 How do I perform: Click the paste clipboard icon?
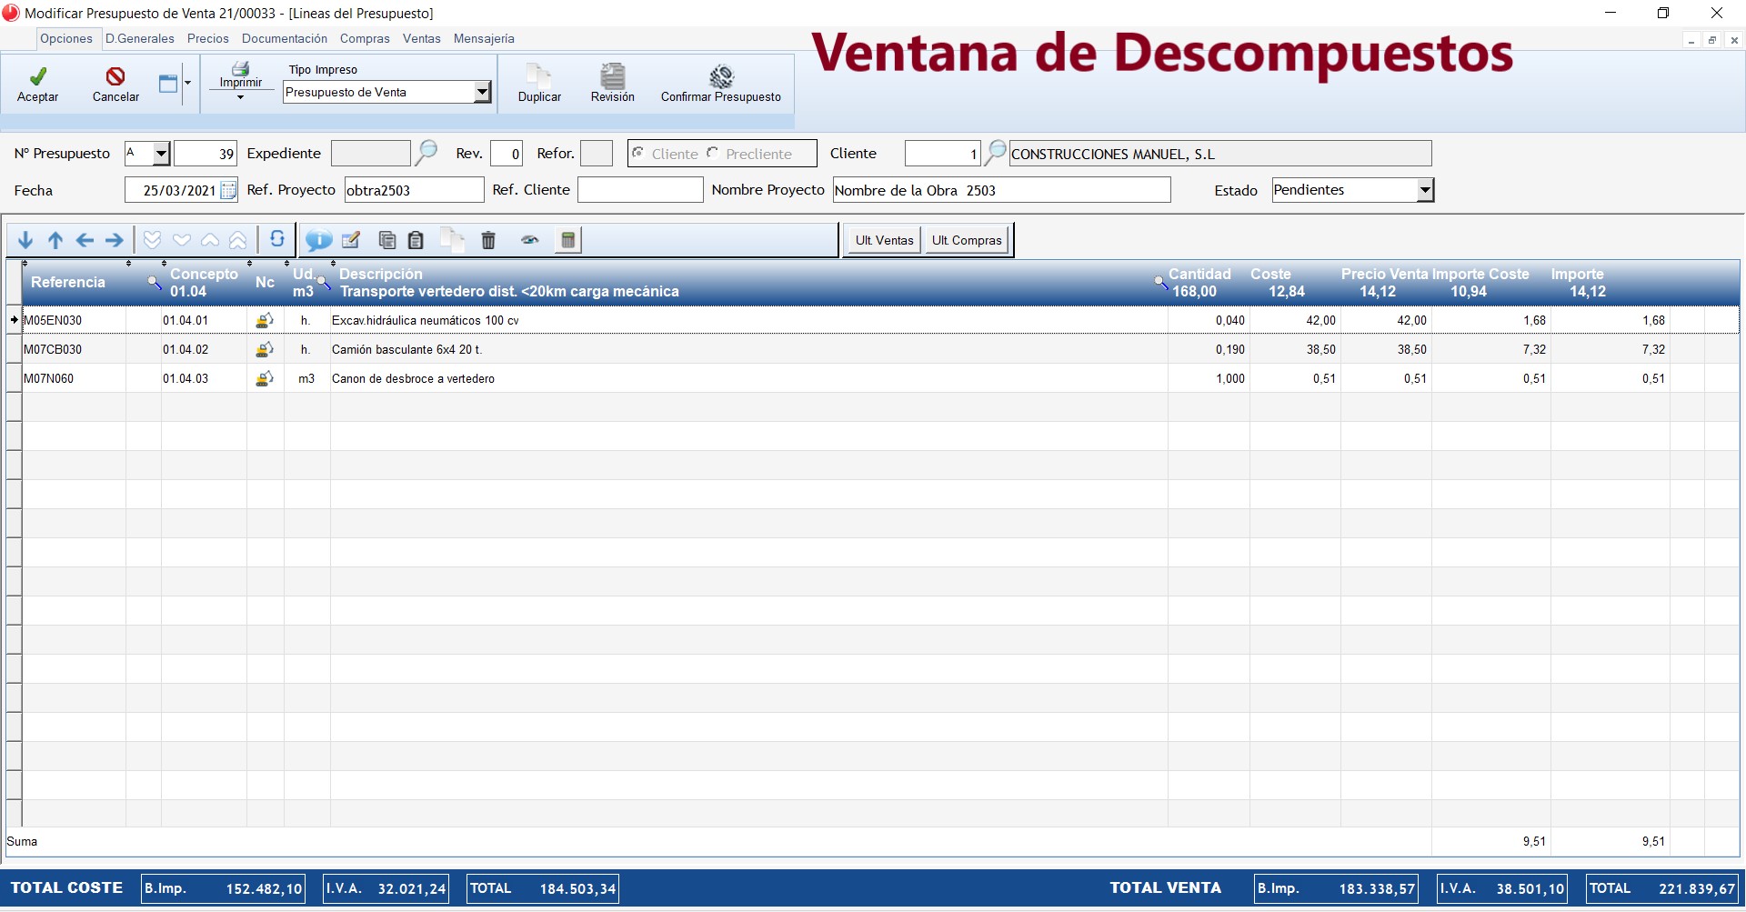click(x=416, y=240)
